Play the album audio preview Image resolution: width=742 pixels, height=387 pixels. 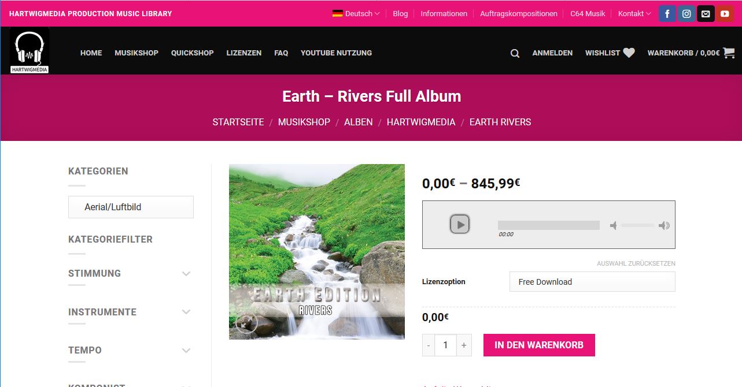click(460, 224)
